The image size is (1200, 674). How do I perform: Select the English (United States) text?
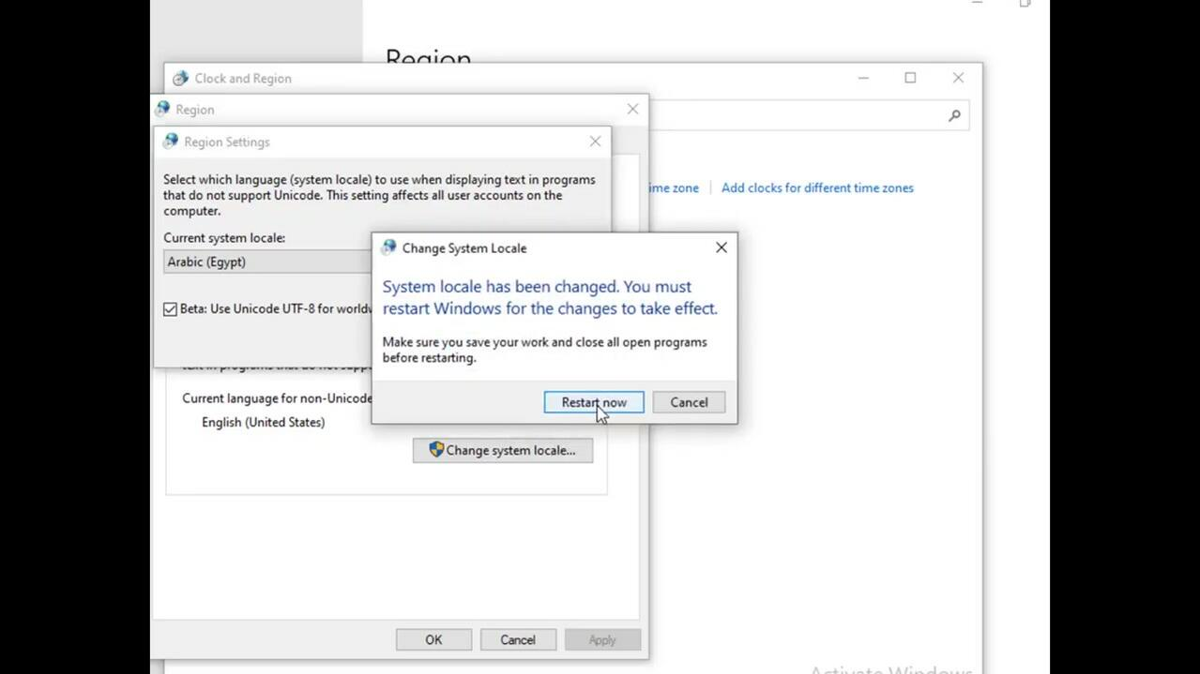263,422
